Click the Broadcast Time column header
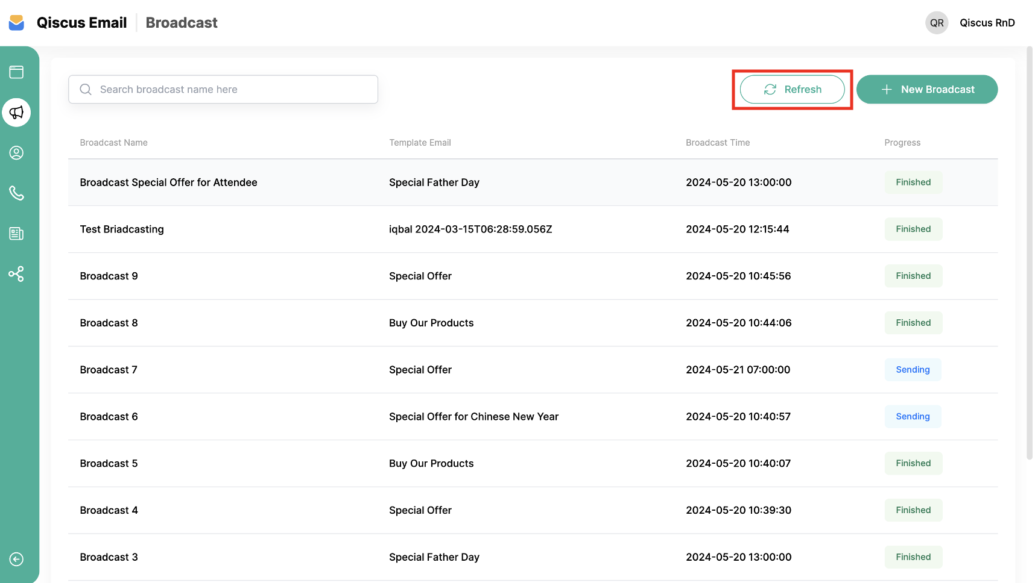 click(x=718, y=143)
